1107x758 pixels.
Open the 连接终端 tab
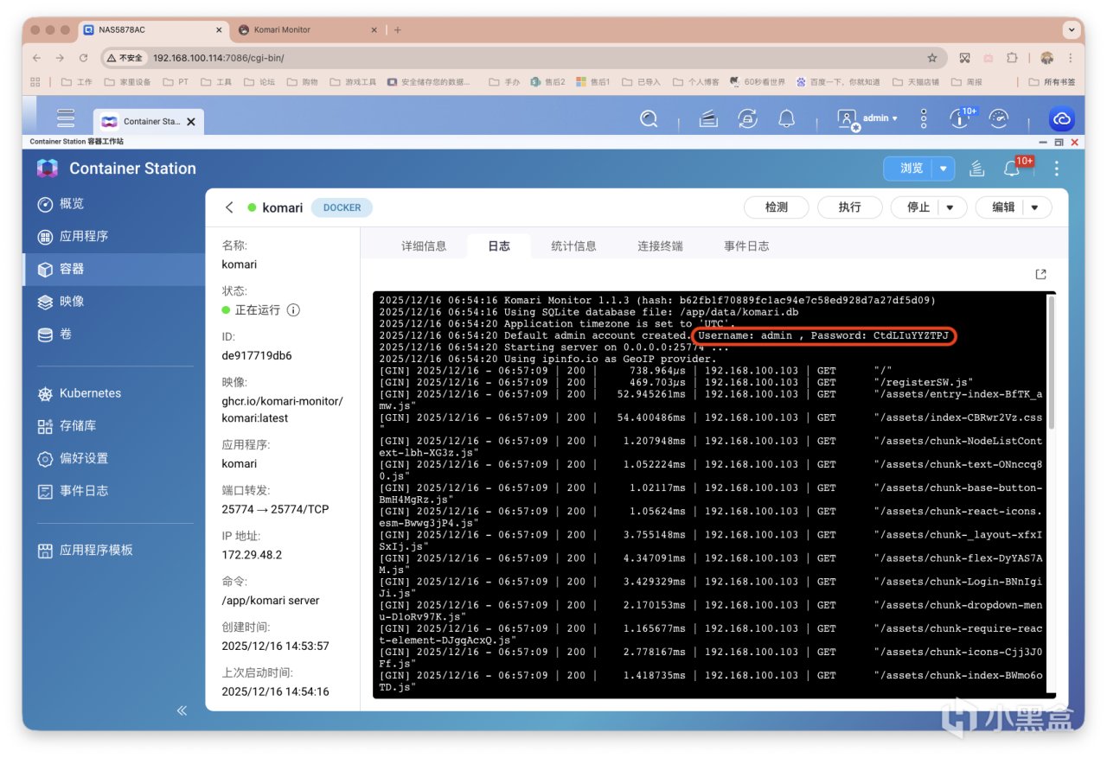coord(660,246)
